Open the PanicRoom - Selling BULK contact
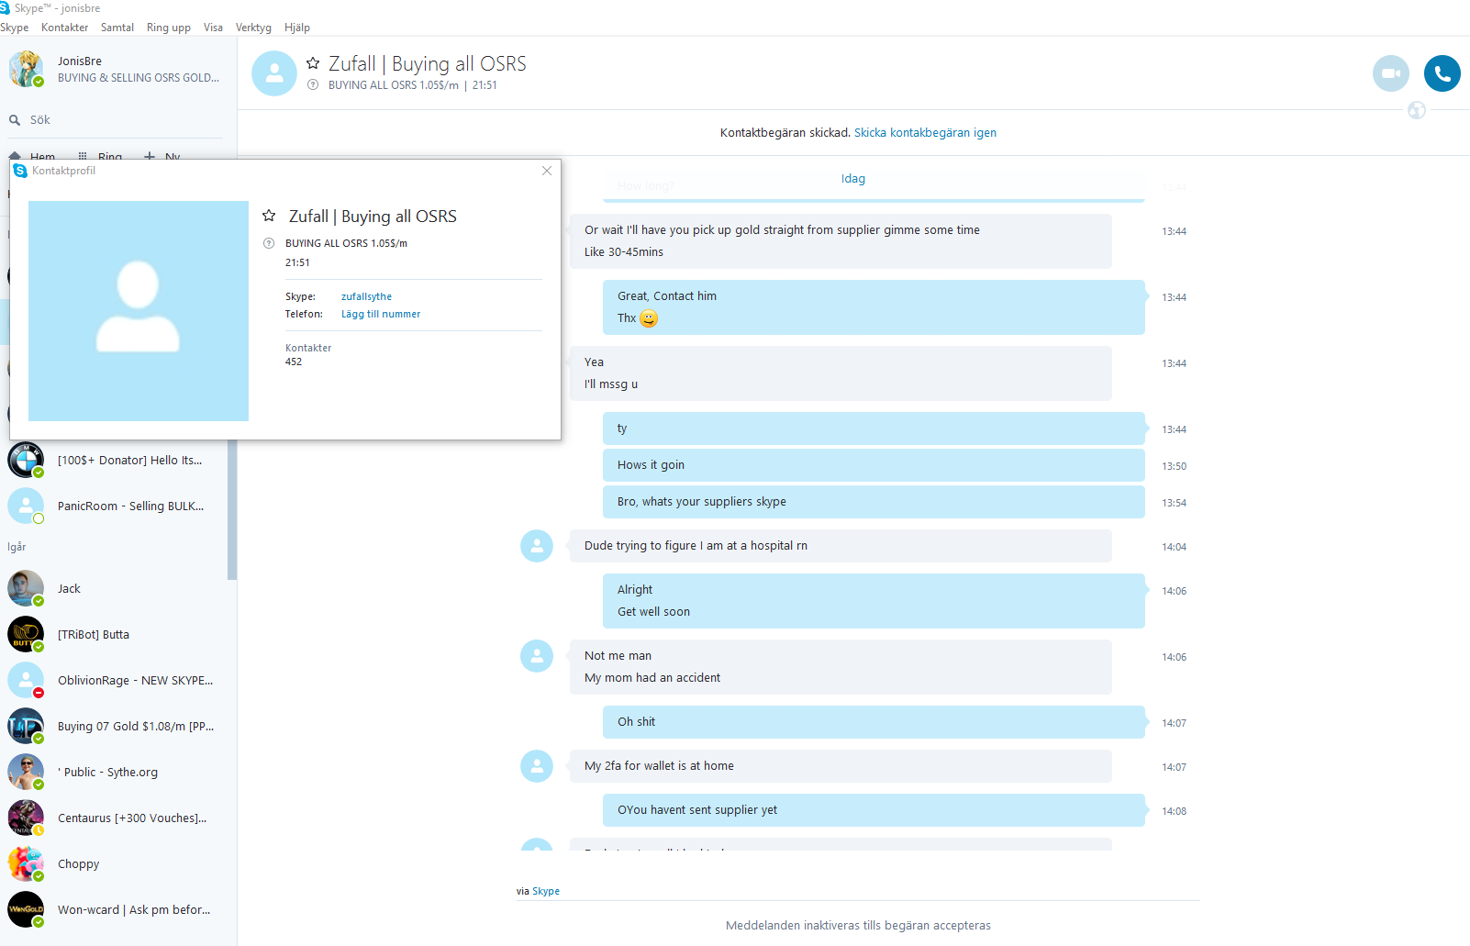The width and height of the screenshot is (1470, 946). (114, 506)
